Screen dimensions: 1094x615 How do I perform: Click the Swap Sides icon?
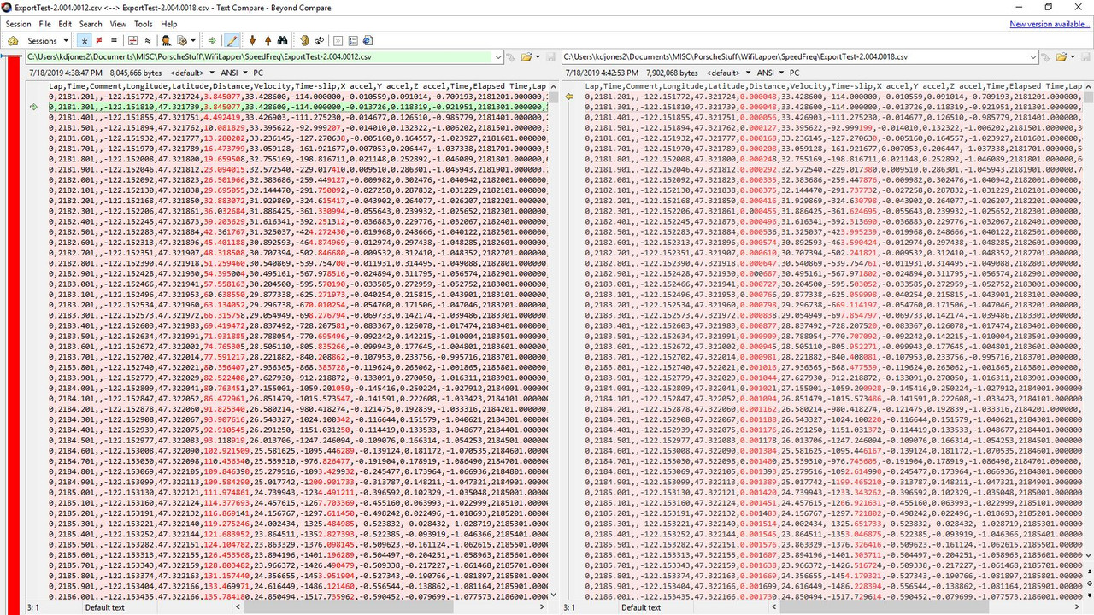[x=304, y=40]
